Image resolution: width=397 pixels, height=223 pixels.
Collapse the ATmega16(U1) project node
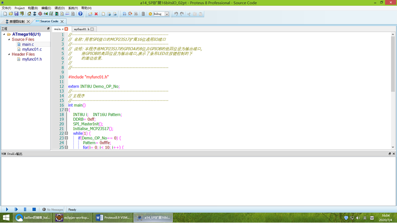[x=4, y=34]
